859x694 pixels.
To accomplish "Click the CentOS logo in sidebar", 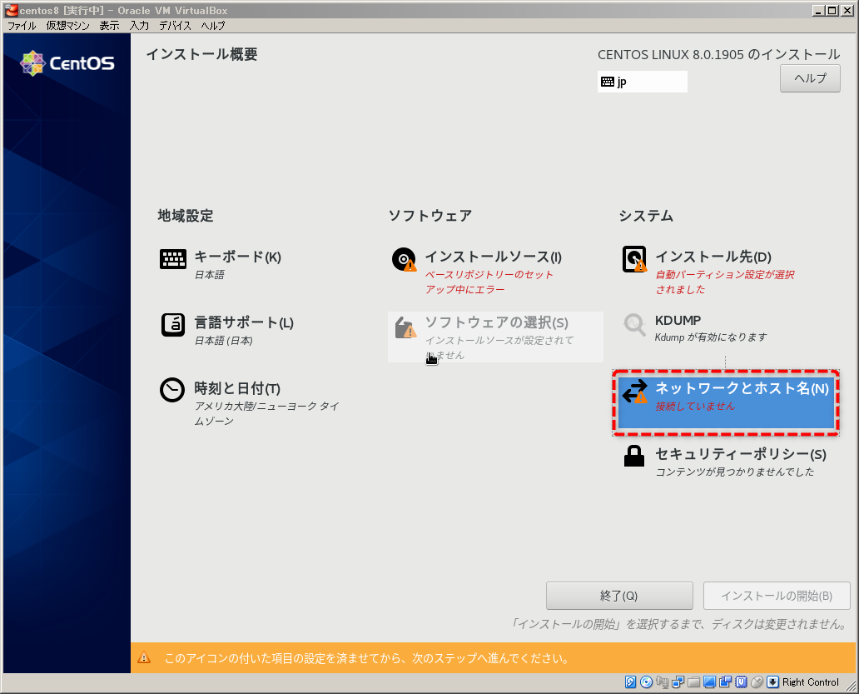I will coord(67,63).
